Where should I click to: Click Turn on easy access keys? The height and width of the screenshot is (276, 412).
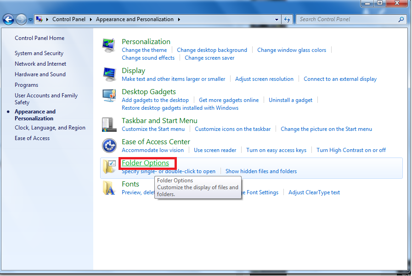click(x=276, y=150)
